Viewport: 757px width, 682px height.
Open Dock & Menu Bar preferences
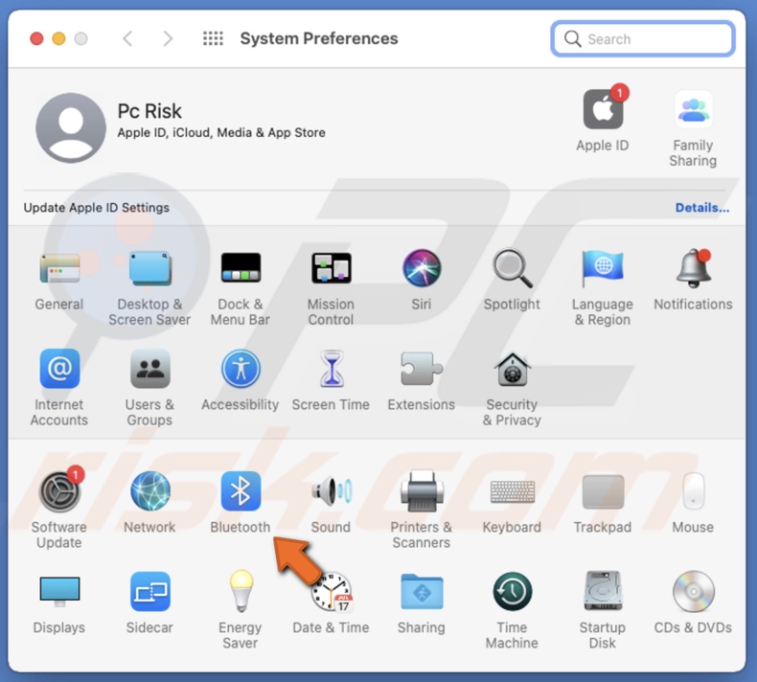[241, 269]
